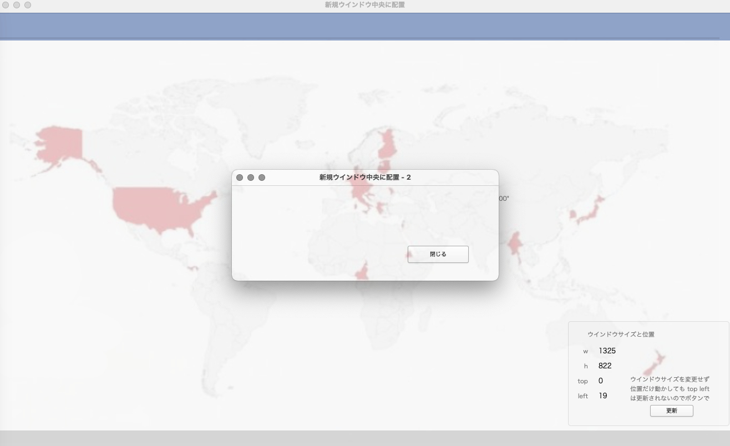Click highlighted Japan on the world map
The width and height of the screenshot is (730, 446).
pos(590,211)
